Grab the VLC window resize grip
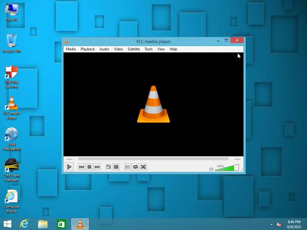This screenshot has height=230, width=307. coord(242,170)
